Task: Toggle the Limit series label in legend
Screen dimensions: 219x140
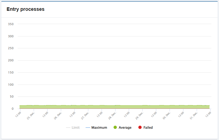Action: tap(76, 128)
